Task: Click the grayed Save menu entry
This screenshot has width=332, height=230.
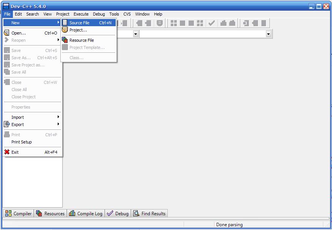Action: (x=32, y=50)
